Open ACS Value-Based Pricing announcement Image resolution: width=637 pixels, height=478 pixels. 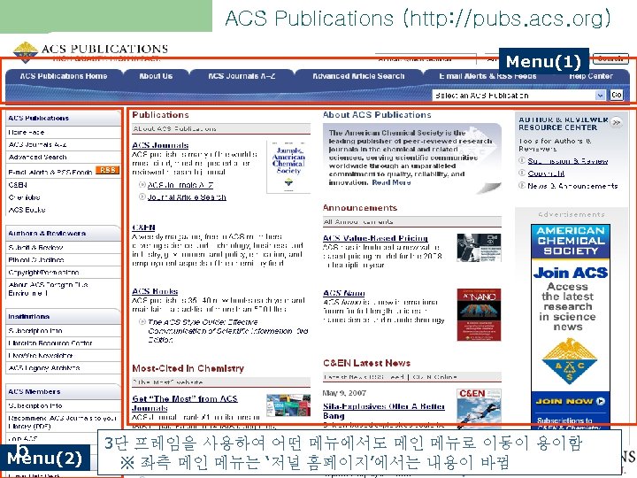[375, 238]
